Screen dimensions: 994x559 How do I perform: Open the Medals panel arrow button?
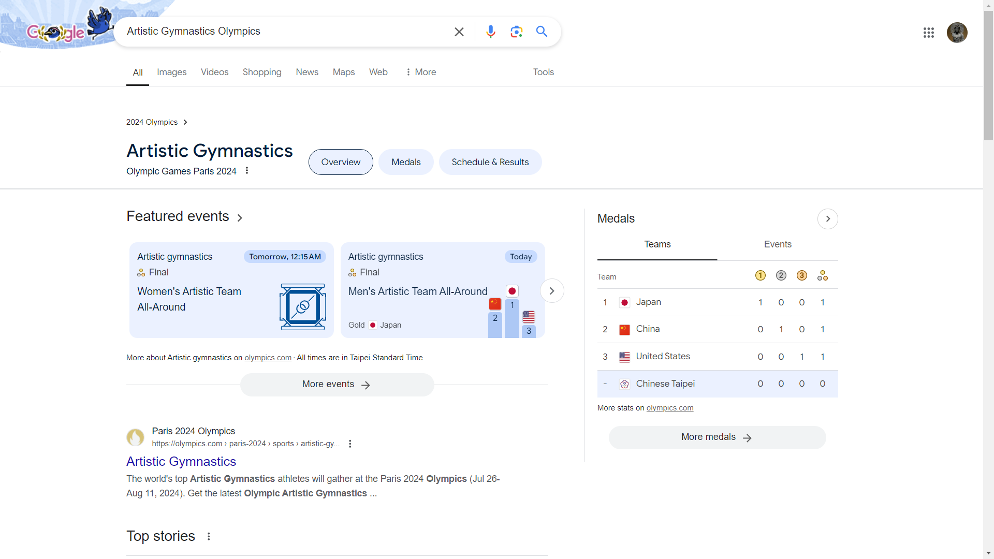pos(827,219)
